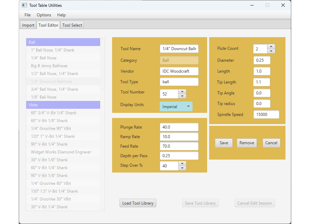Click the tool list vertical scrollbar
Viewport: 310px width, 224px height.
pyautogui.click(x=103, y=65)
